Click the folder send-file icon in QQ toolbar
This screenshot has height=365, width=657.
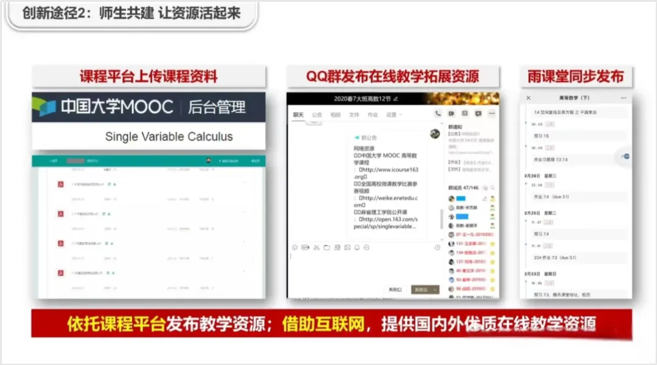(327, 248)
